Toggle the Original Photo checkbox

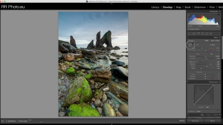point(189,29)
